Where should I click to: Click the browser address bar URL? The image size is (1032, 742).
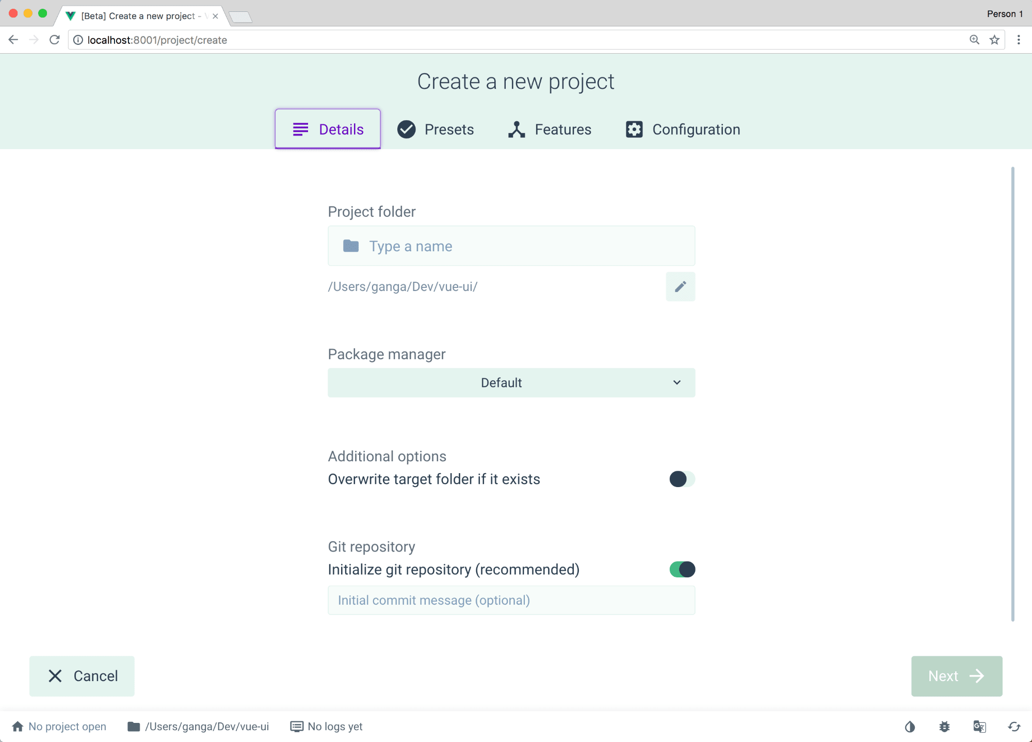pos(157,40)
